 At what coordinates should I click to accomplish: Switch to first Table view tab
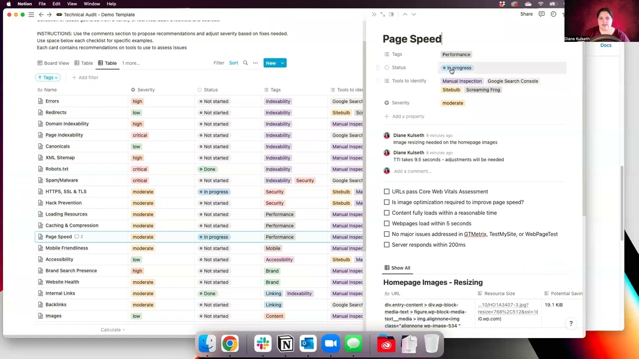tap(83, 63)
